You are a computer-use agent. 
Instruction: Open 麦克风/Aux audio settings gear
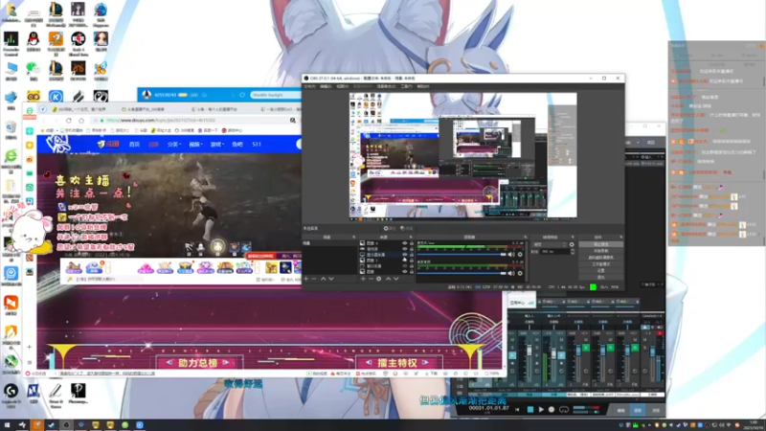point(520,255)
